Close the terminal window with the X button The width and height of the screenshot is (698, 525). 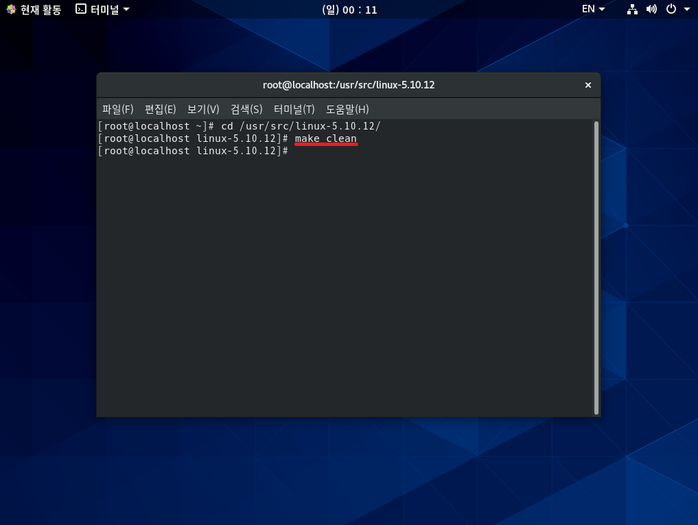tap(588, 85)
